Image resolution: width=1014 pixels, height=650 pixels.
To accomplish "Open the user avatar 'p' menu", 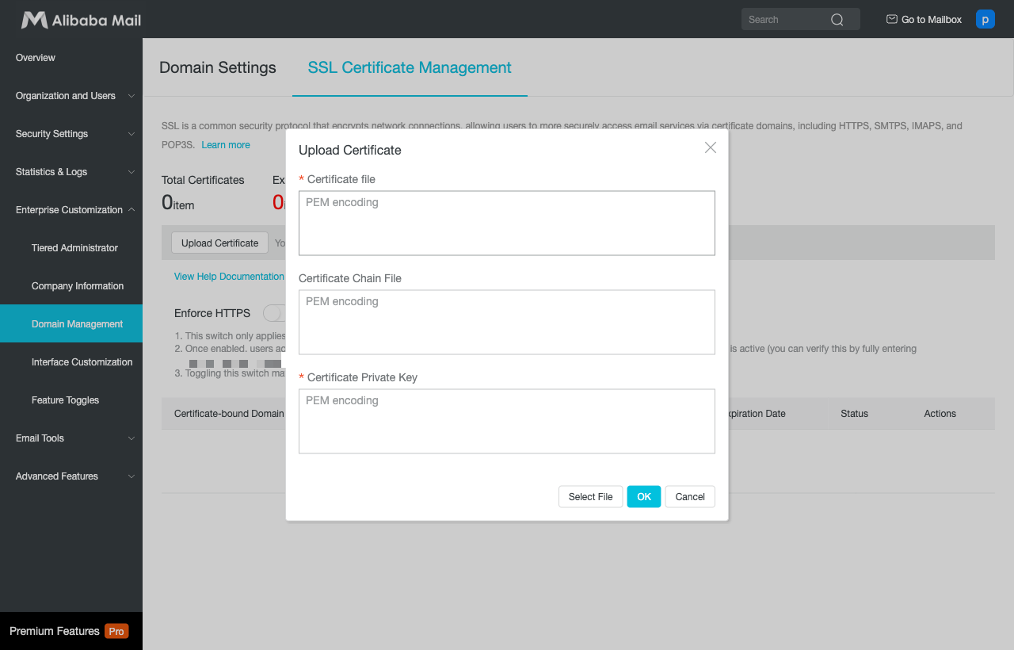I will click(x=985, y=19).
